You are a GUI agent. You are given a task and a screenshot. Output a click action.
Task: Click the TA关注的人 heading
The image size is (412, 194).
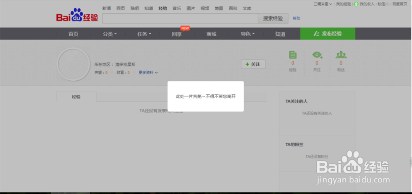[x=296, y=101]
